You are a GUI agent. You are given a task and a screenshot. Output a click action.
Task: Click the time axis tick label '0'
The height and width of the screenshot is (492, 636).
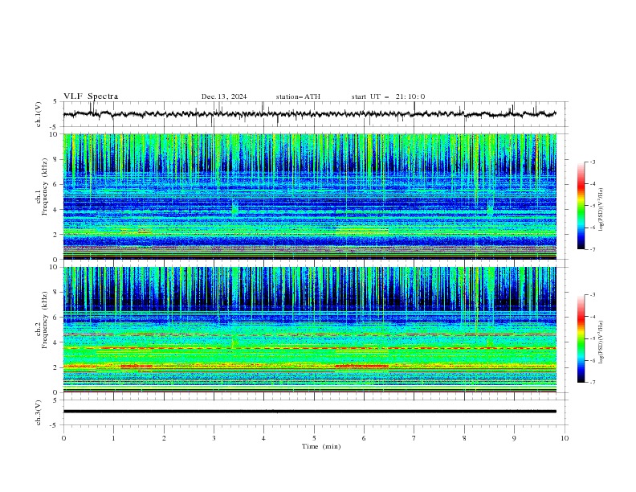point(63,438)
